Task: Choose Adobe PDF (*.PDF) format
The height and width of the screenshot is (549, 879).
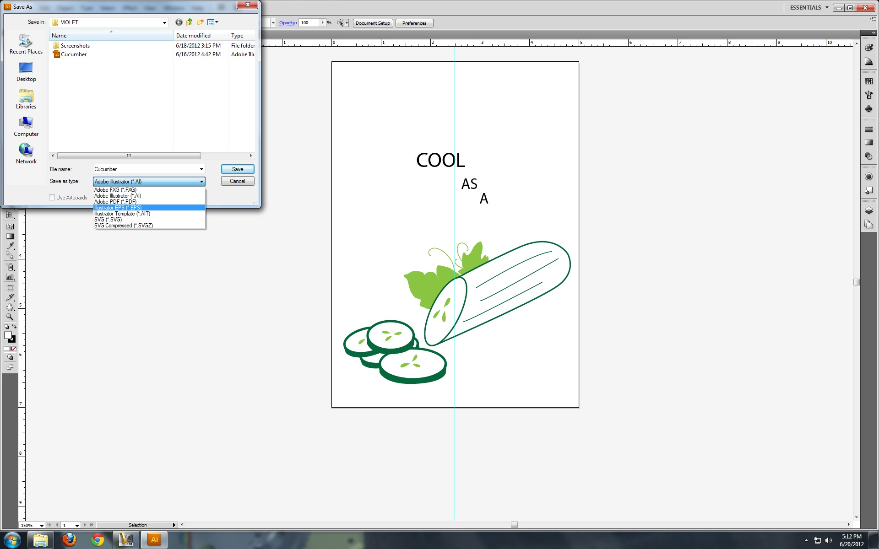Action: click(x=149, y=202)
